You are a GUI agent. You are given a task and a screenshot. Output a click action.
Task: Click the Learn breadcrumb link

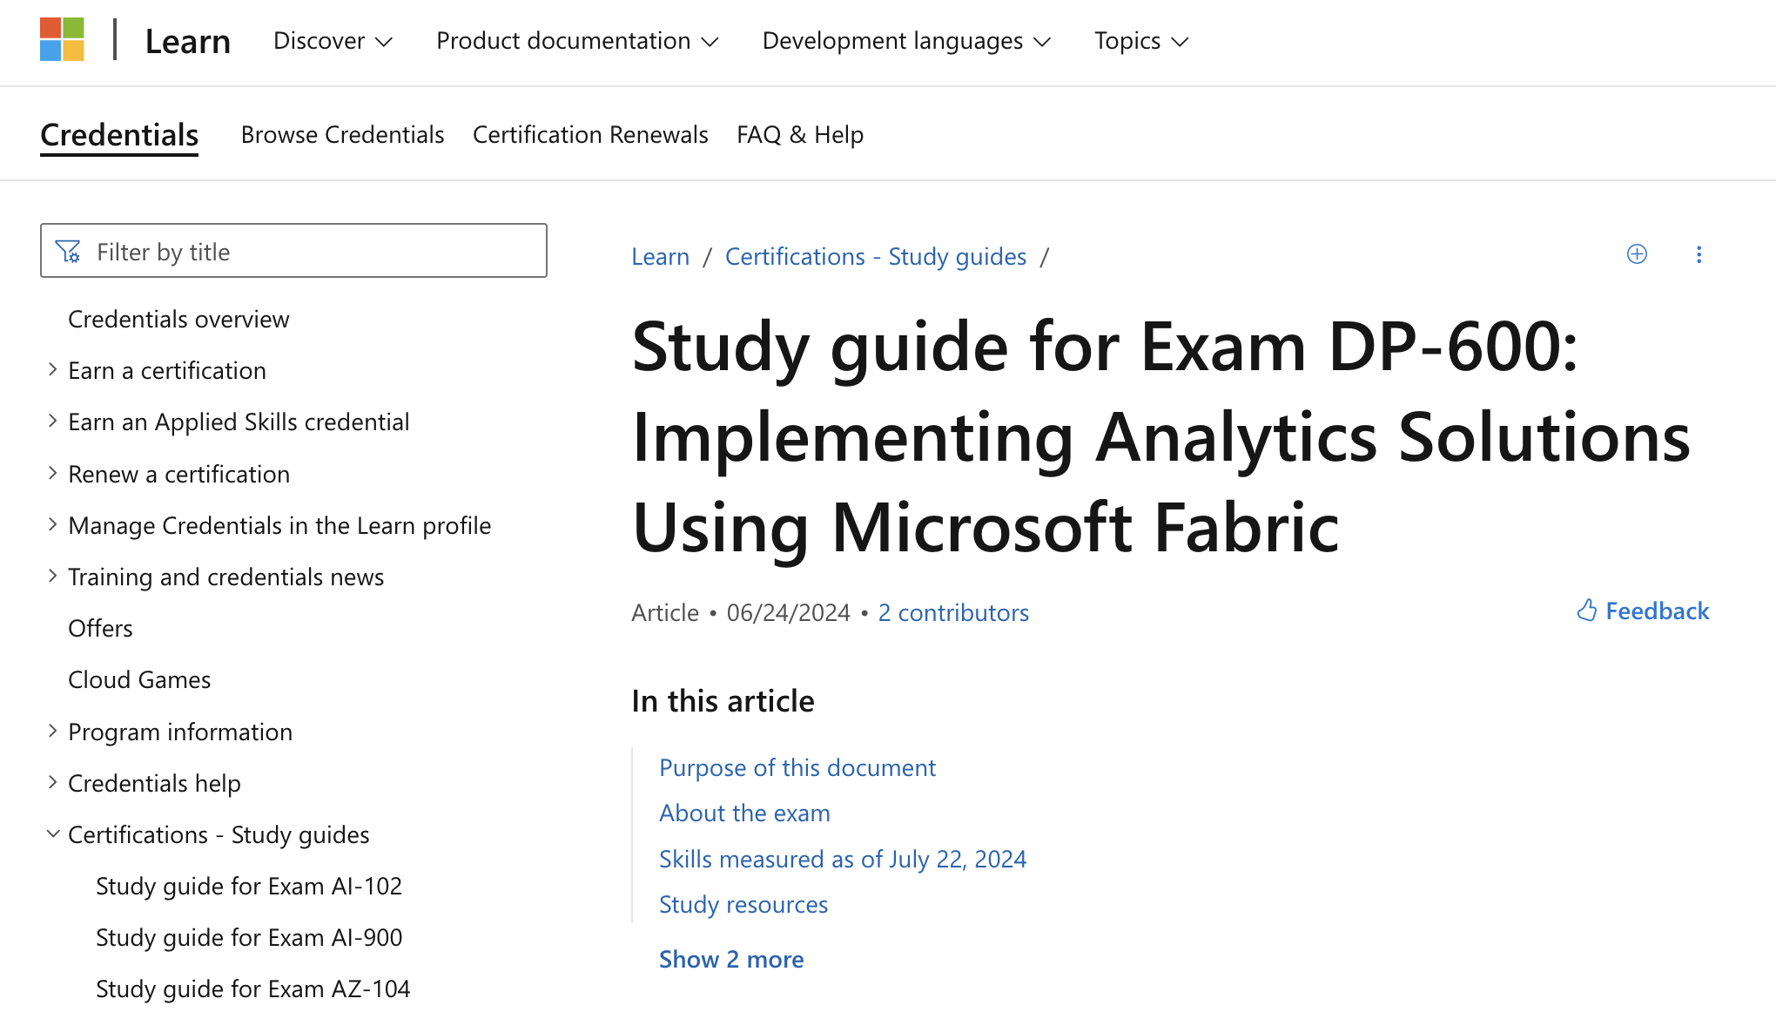[x=660, y=257]
